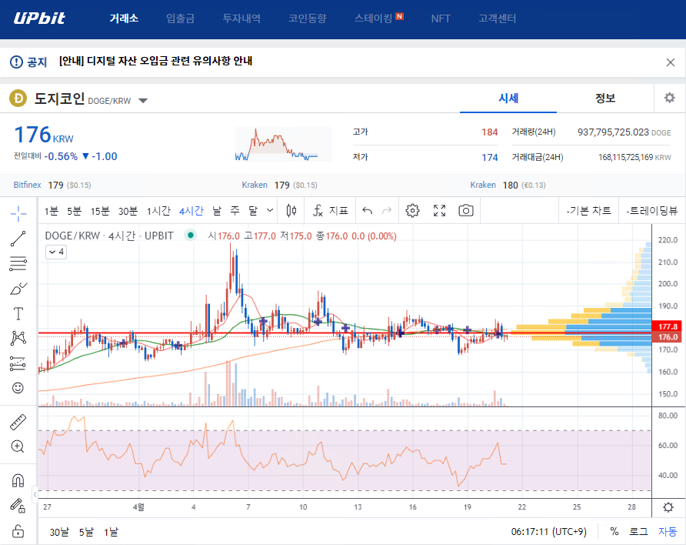The height and width of the screenshot is (545, 686).
Task: Open the 투자내역 menu
Action: [x=241, y=18]
